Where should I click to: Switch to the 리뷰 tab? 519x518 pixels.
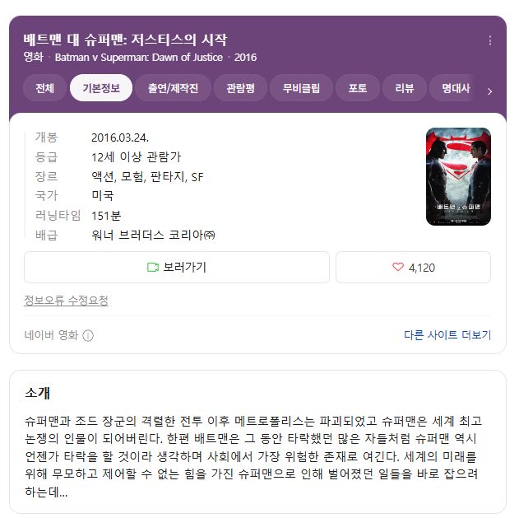pos(405,88)
